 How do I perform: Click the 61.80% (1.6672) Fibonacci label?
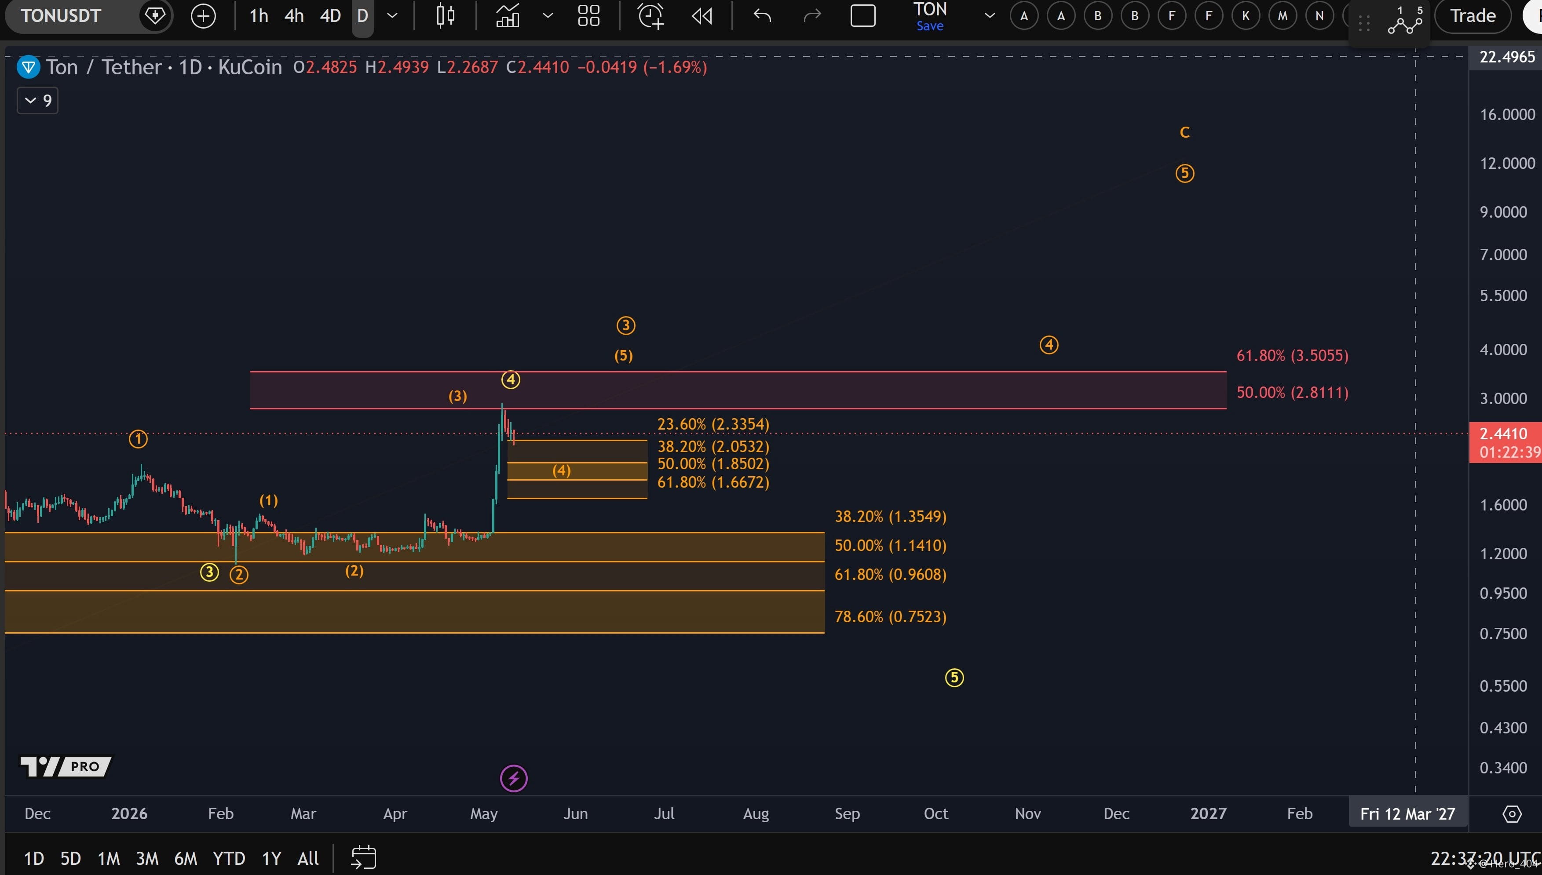(713, 482)
